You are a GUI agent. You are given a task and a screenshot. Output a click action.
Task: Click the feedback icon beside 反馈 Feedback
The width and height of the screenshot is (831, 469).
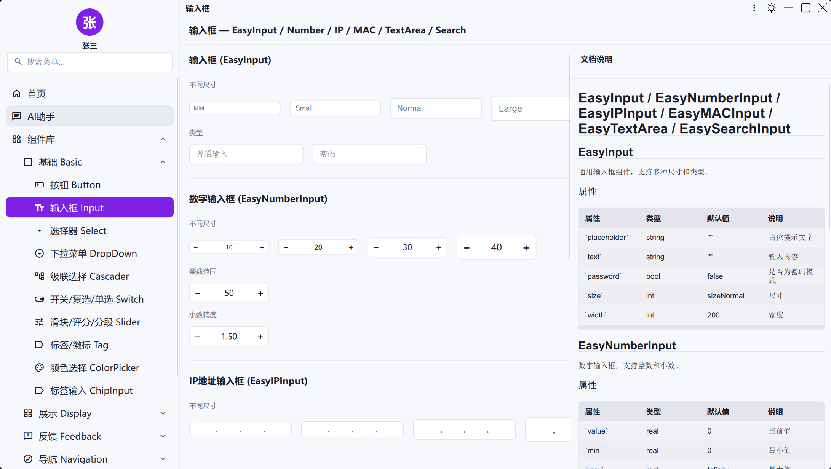(x=28, y=436)
